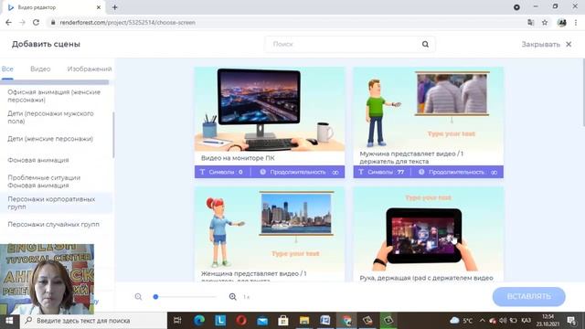
Task: Click Продолжительность on the PC monitor scene
Action: [x=299, y=172]
